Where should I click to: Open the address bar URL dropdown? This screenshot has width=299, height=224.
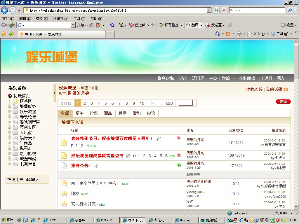click(x=209, y=10)
